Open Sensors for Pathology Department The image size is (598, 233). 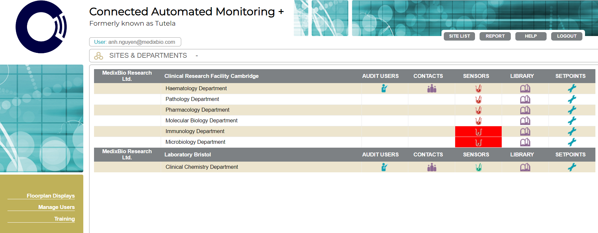478,99
